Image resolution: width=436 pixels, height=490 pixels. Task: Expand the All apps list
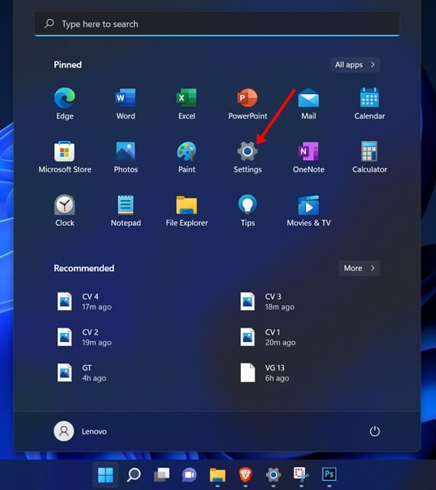tap(355, 64)
